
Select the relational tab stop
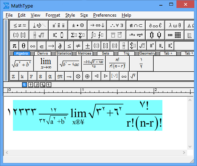click(x=43, y=85)
